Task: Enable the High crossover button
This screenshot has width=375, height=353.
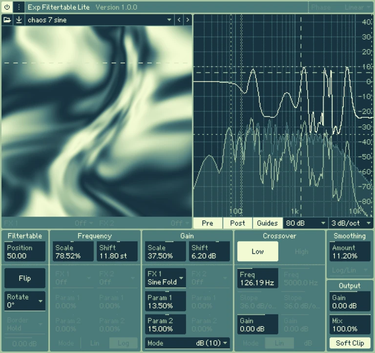Action: tap(302, 251)
